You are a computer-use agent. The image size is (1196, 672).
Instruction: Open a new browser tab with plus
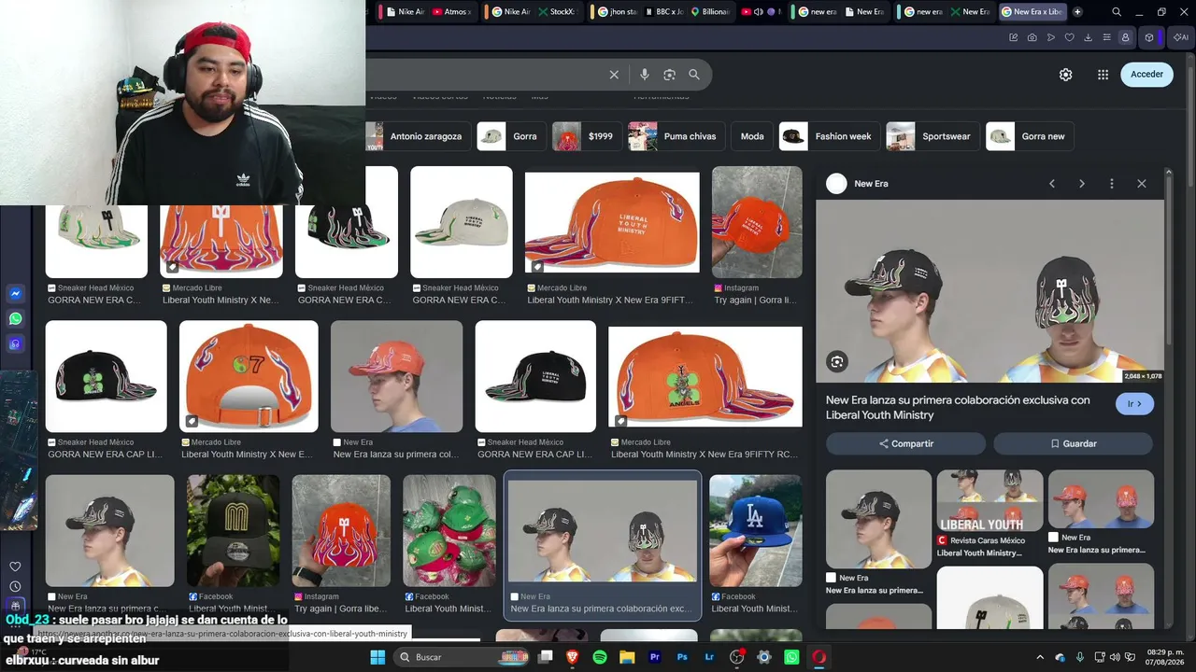[1077, 12]
